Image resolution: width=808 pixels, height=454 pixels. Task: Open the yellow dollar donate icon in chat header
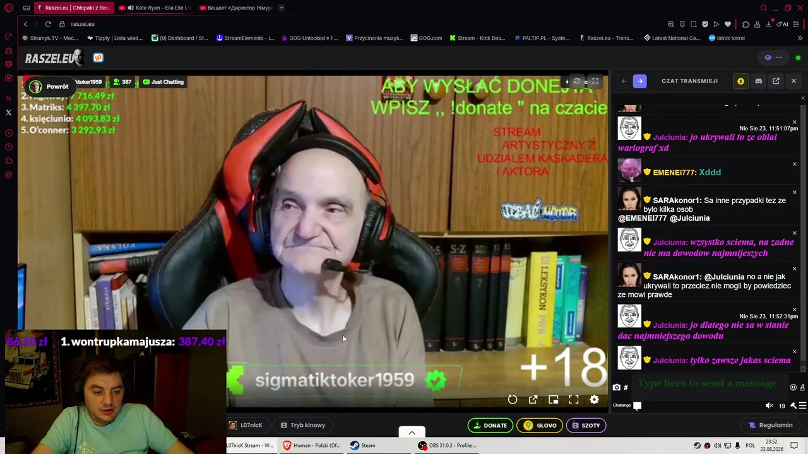click(740, 81)
